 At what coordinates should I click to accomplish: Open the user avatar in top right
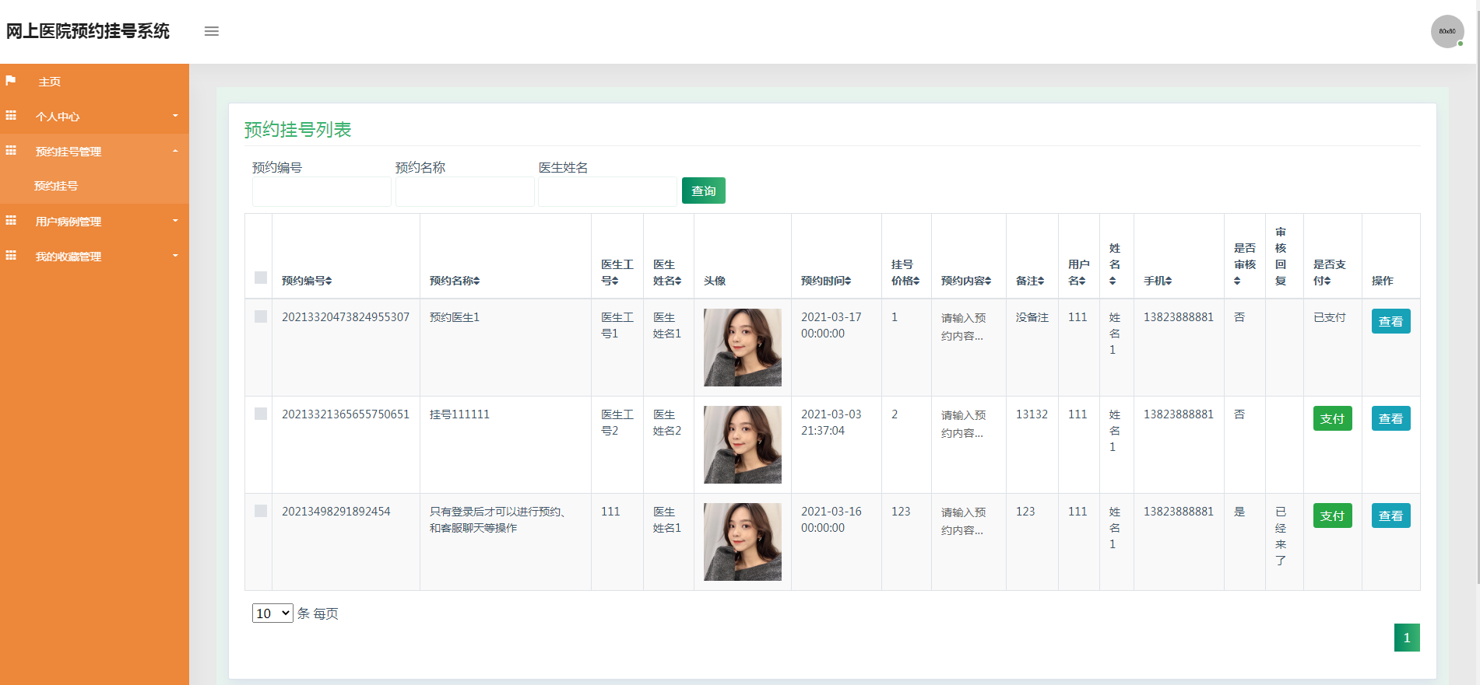[x=1447, y=32]
